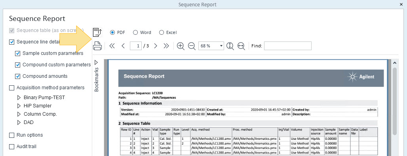Expand the DAD tree node
This screenshot has width=407, height=156.
coord(19,122)
